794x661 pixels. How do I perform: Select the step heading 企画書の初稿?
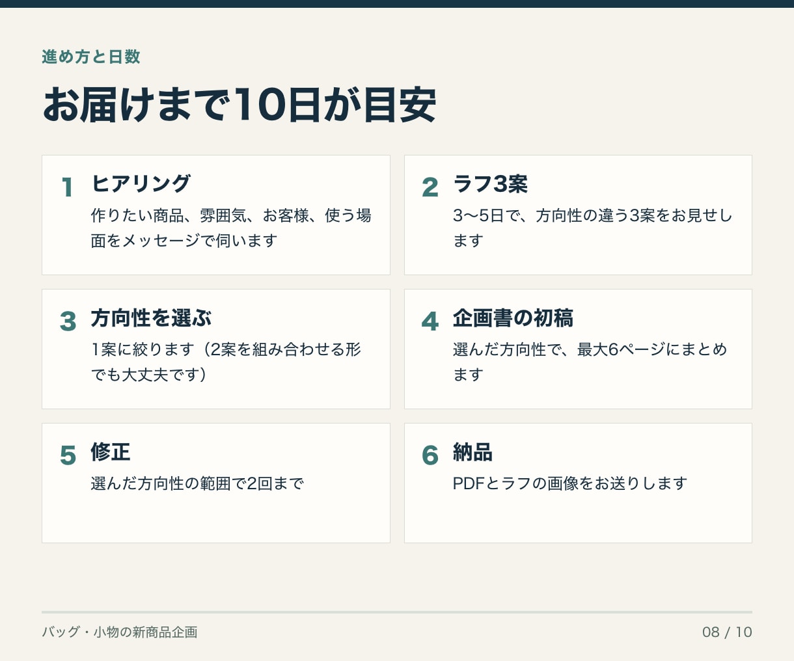pos(513,318)
